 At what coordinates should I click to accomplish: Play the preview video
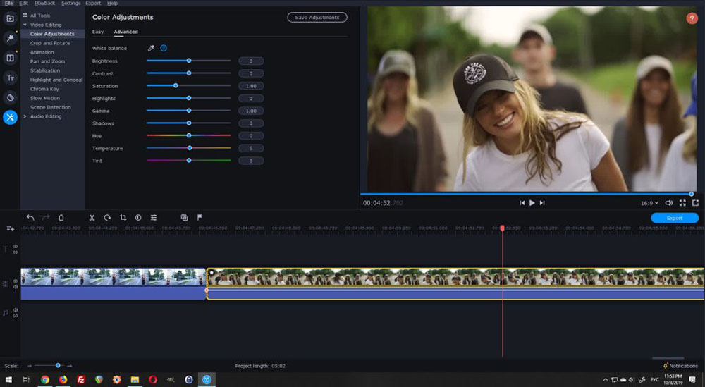click(532, 203)
